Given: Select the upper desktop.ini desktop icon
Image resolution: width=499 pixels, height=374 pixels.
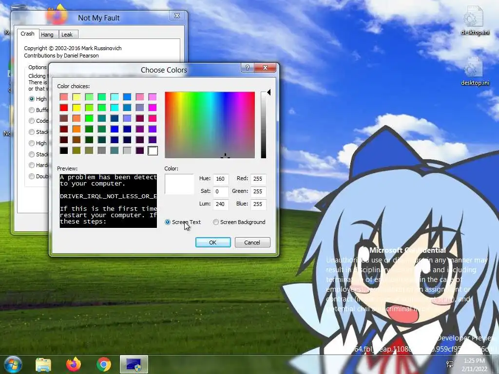Looking at the screenshot, I should point(475,20).
